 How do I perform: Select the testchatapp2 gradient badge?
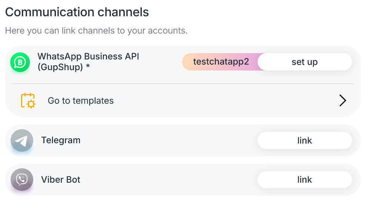(x=221, y=62)
